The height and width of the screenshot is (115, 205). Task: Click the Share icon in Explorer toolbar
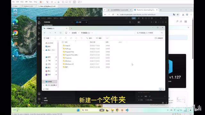[x=76, y=38]
